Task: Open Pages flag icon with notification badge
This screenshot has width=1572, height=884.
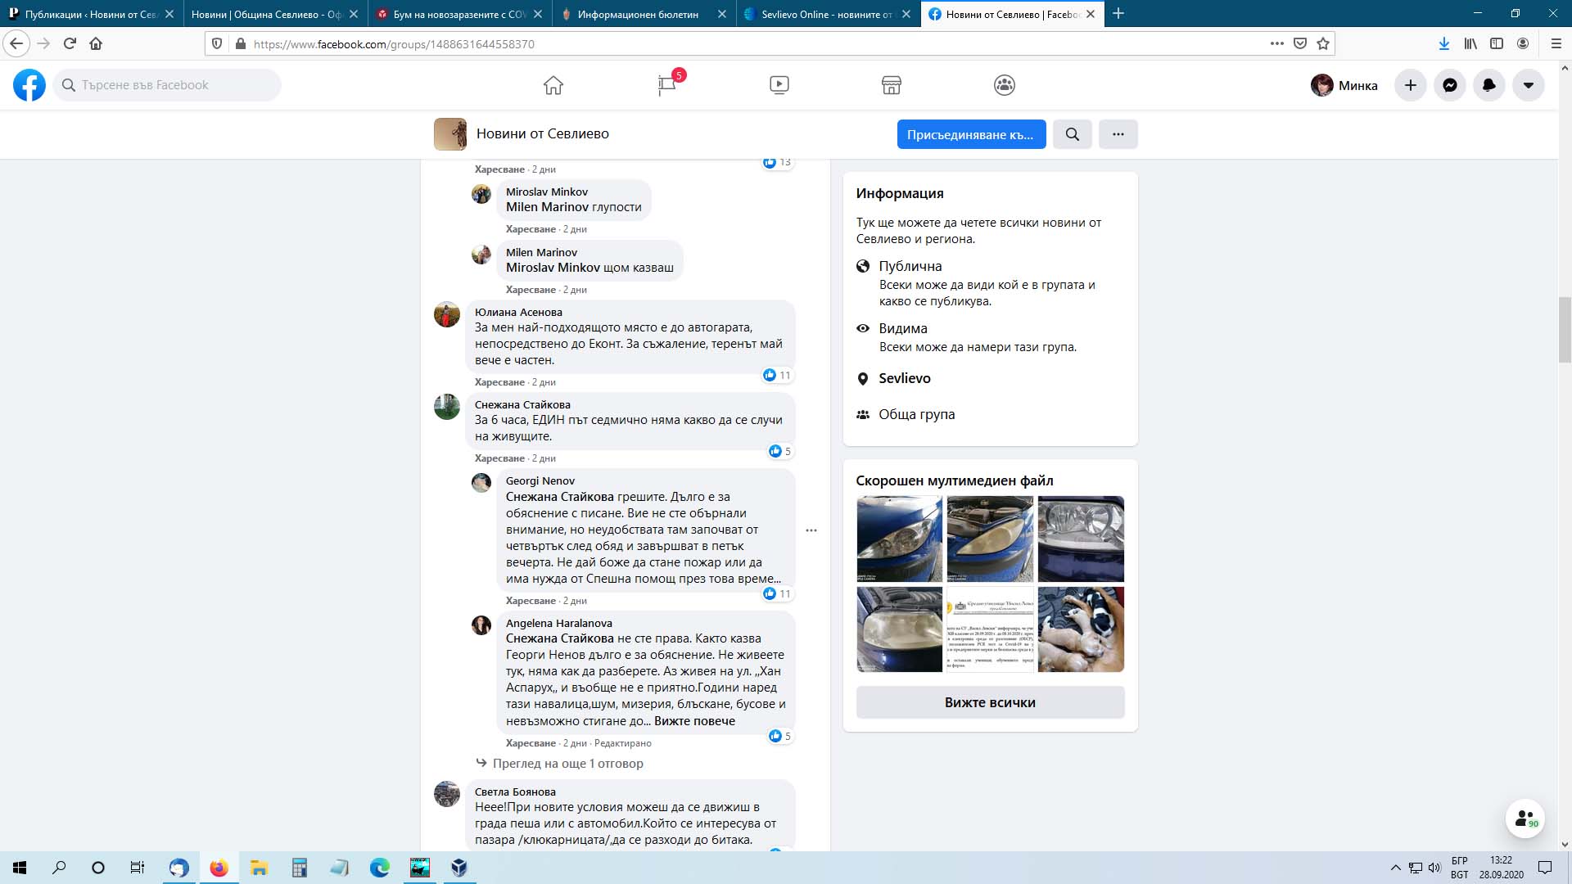Action: 667,85
